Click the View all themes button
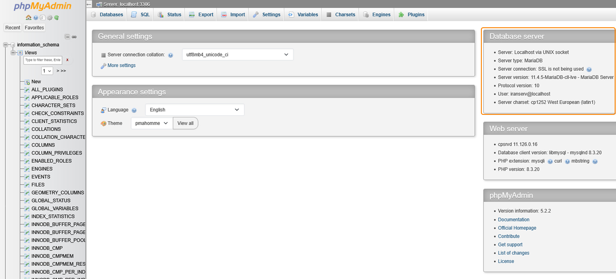The image size is (616, 279). pos(185,123)
